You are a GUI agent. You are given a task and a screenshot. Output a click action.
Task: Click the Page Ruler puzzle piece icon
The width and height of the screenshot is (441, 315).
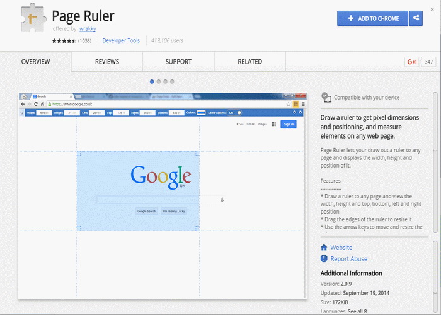coord(33,18)
